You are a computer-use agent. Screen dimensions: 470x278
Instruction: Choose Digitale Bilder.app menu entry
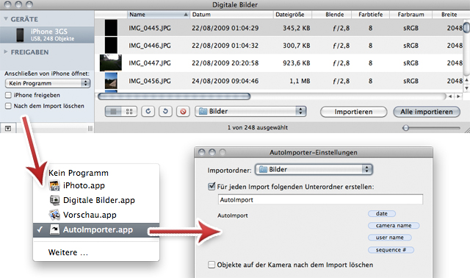[96, 200]
